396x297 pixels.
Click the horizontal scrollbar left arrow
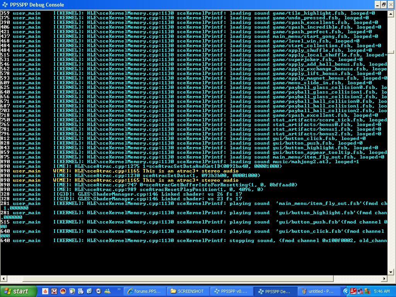click(x=3, y=278)
